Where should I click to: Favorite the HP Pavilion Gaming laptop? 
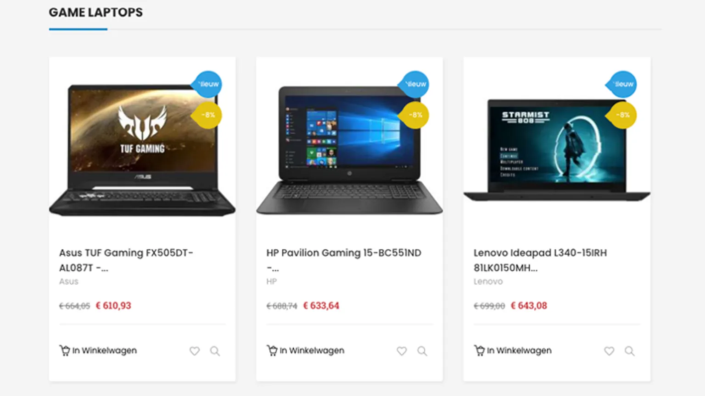click(x=402, y=351)
